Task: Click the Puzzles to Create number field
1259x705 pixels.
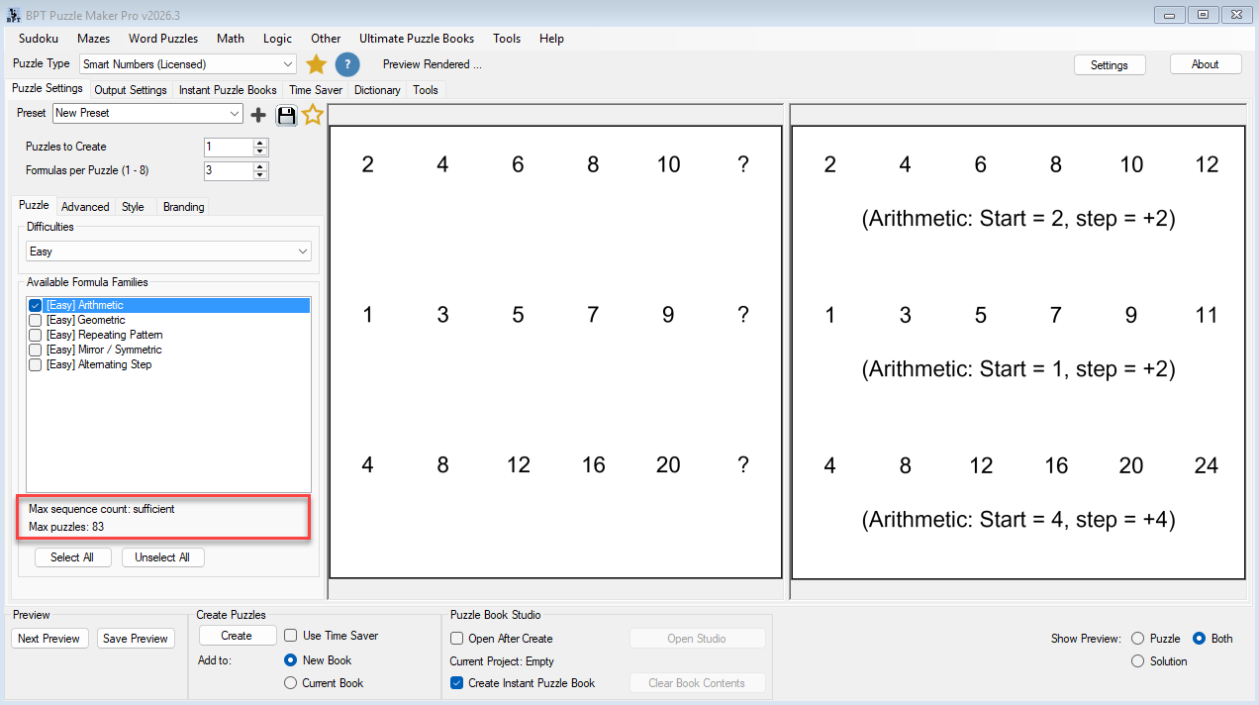Action: click(229, 147)
